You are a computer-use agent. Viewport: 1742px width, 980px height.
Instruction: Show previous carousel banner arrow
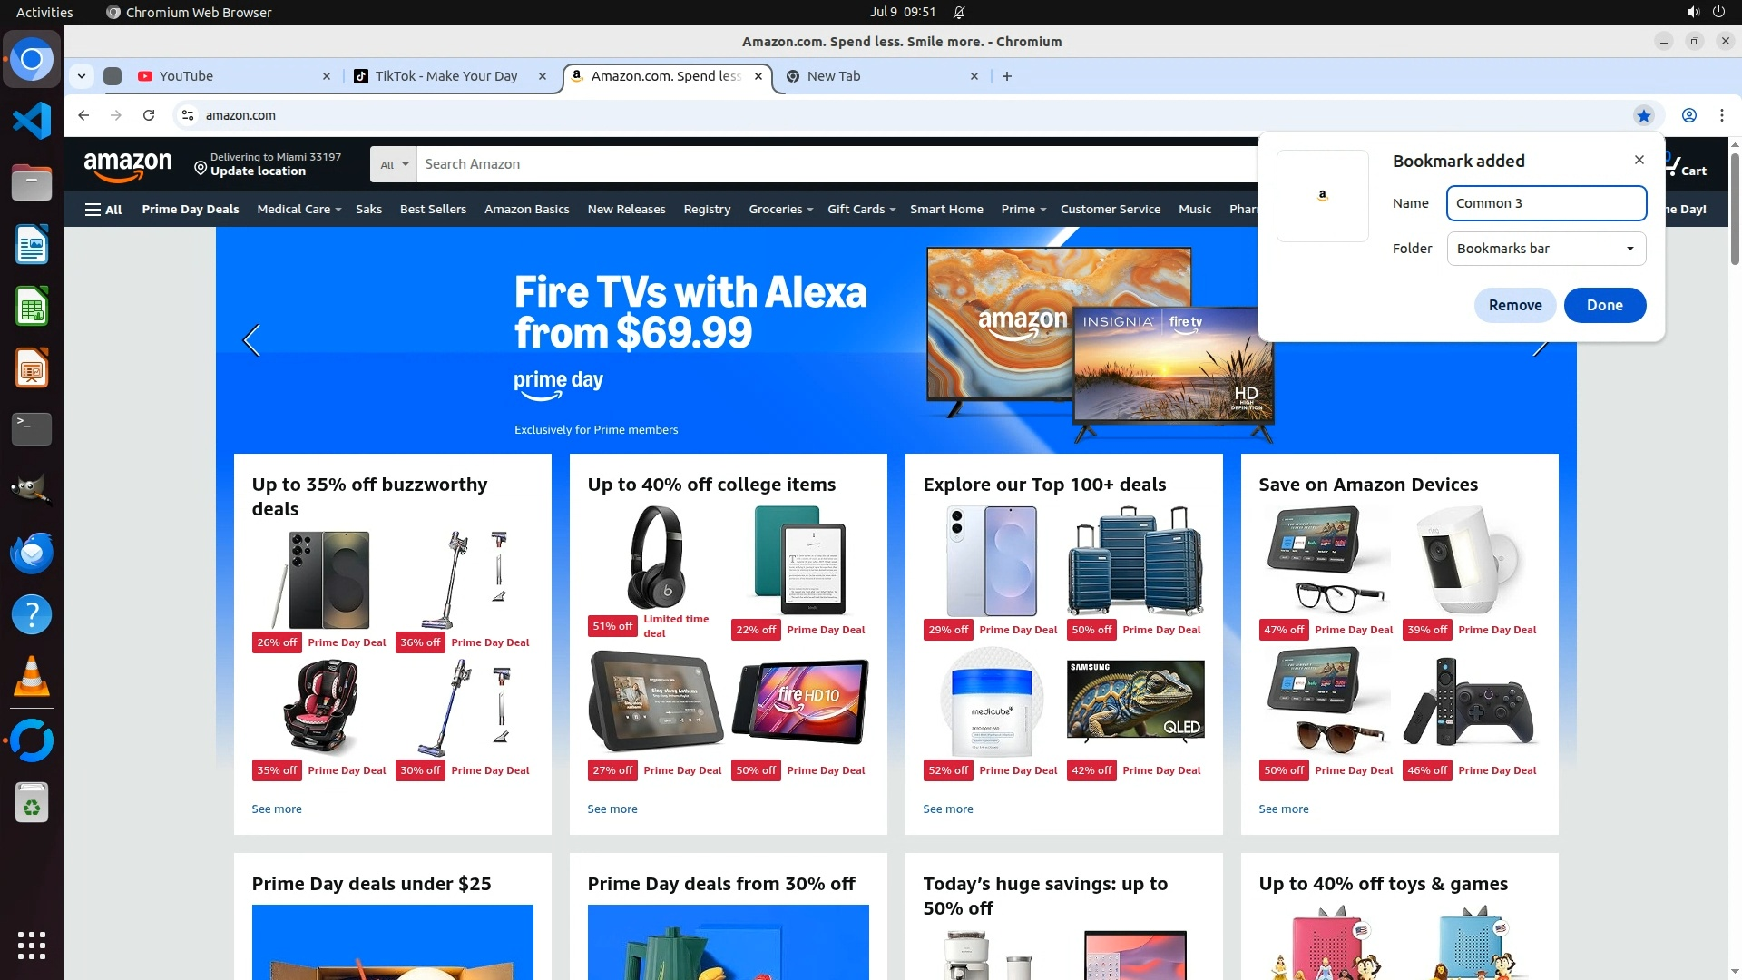pos(251,340)
